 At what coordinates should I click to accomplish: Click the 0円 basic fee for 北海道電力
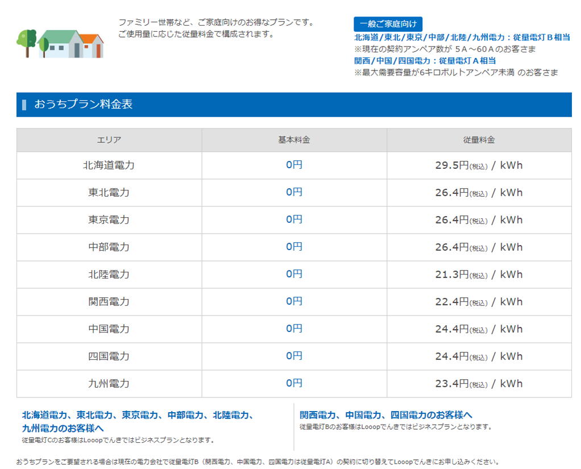pyautogui.click(x=294, y=165)
